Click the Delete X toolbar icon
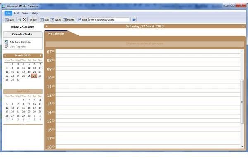Image resolution: width=248 pixels, height=159 pixels. (x=24, y=19)
